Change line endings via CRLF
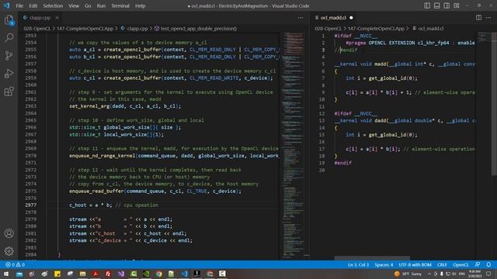Image resolution: width=497 pixels, height=279 pixels. click(x=442, y=264)
